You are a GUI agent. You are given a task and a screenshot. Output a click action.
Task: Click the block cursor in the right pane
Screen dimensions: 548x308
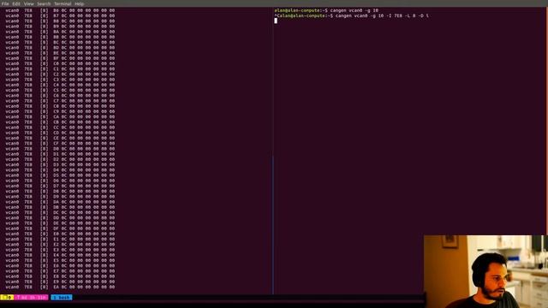point(276,21)
